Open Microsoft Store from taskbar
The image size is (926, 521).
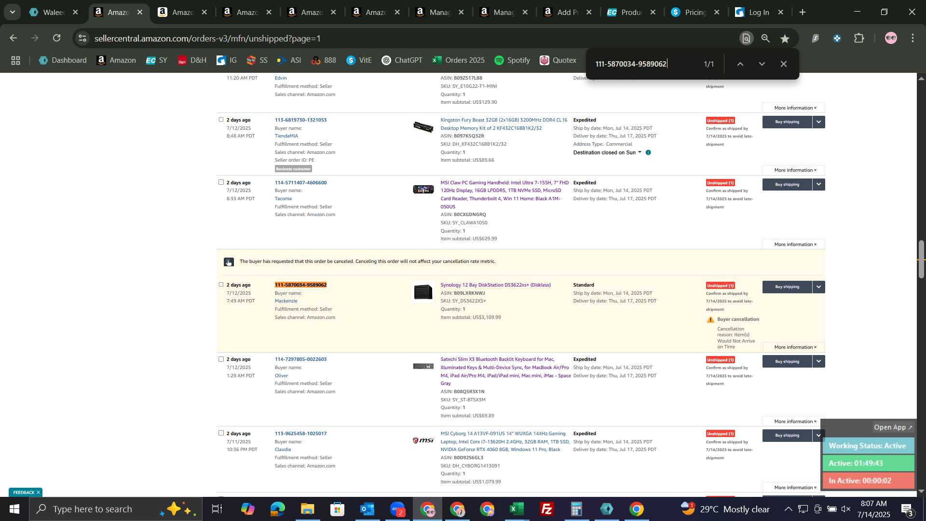click(338, 509)
